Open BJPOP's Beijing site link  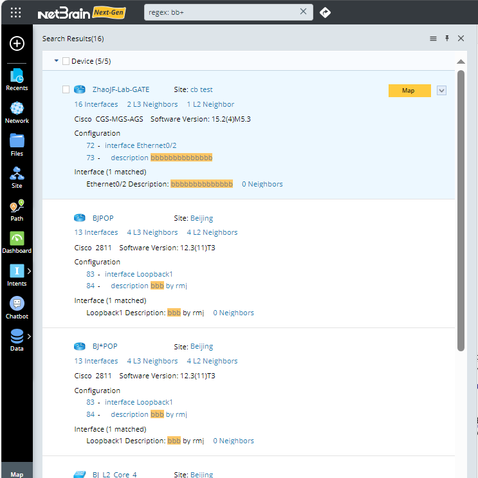201,218
